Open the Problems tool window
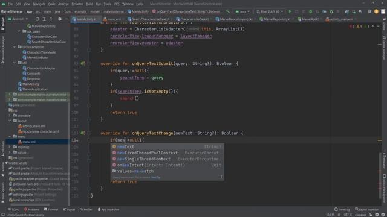Viewport: 387px width, 217px height. (x=31, y=210)
